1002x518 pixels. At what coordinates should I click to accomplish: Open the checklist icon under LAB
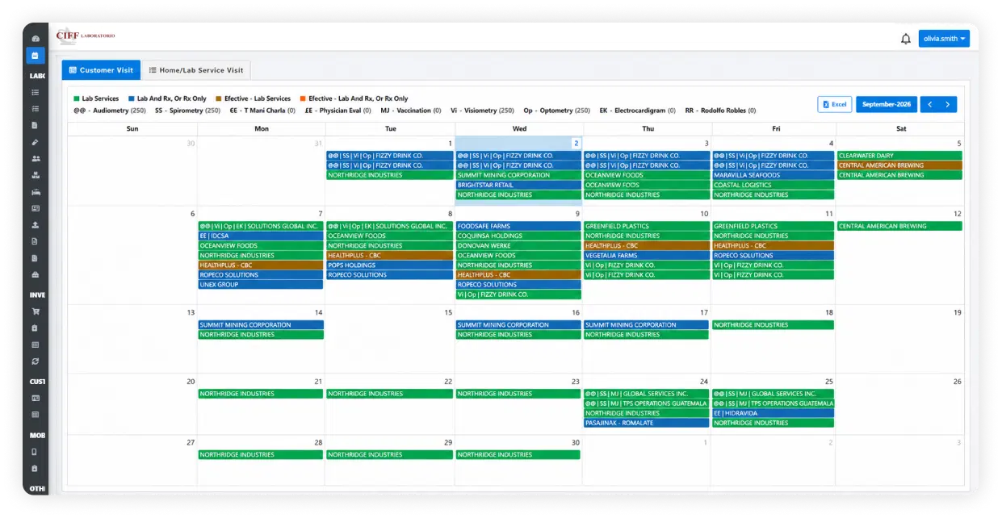point(35,109)
